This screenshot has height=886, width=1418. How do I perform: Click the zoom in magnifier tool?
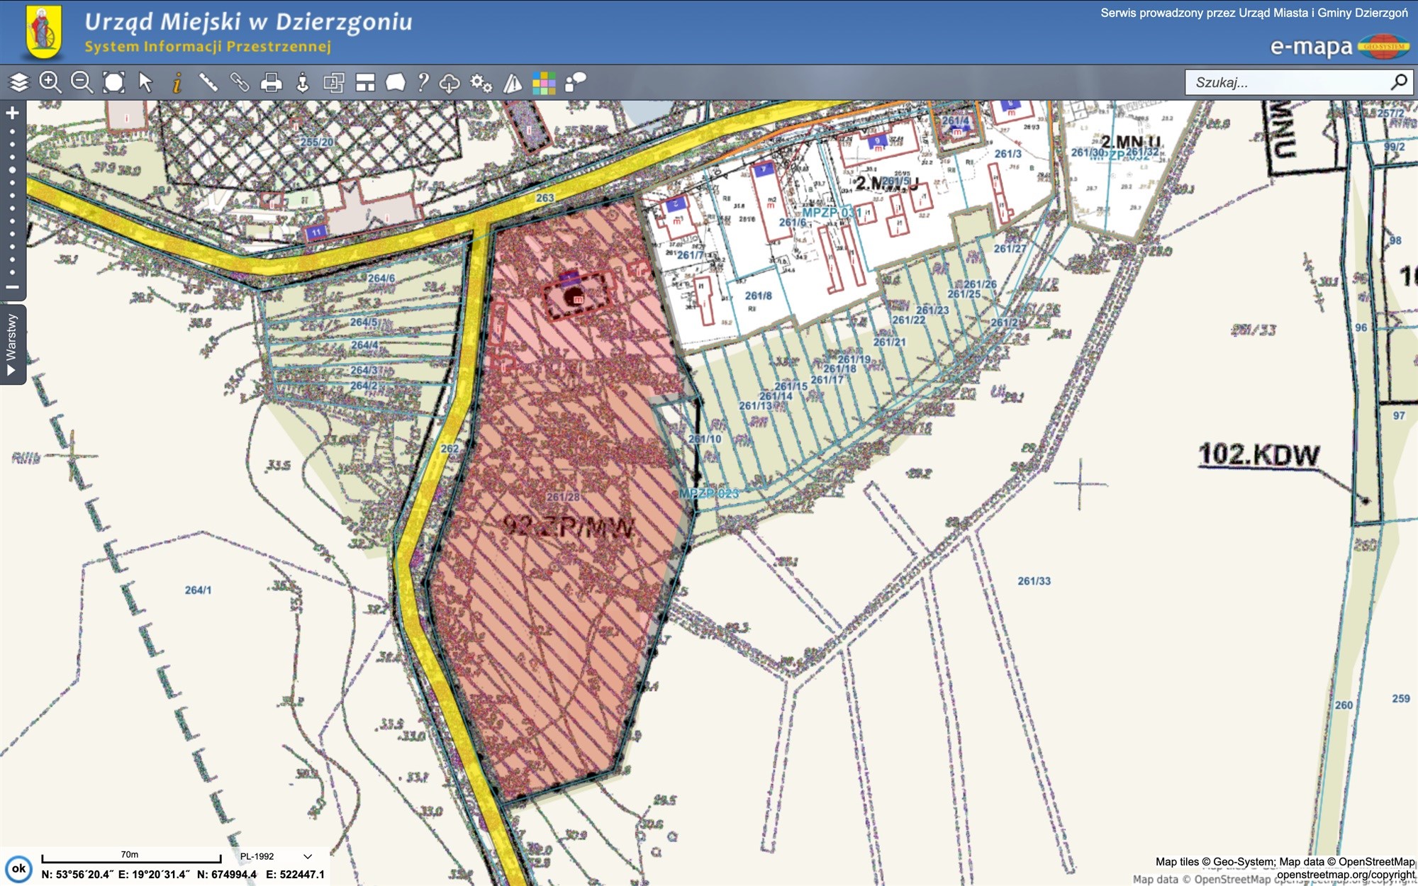[x=50, y=83]
